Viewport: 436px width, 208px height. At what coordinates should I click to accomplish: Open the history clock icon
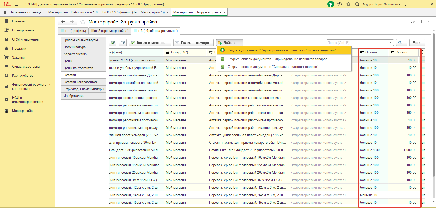click(x=339, y=4)
